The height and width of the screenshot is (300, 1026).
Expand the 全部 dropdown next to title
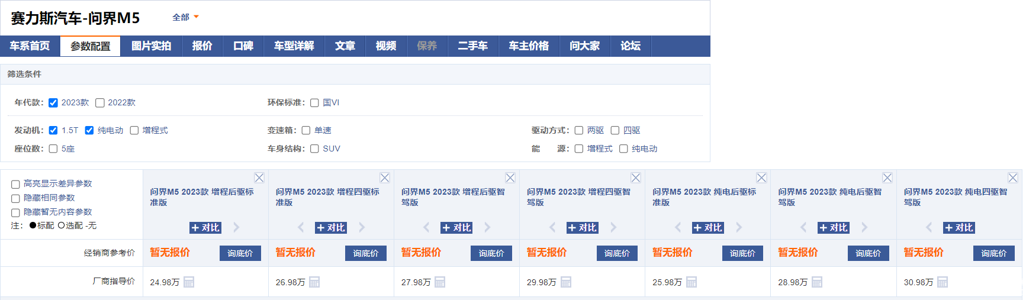185,17
